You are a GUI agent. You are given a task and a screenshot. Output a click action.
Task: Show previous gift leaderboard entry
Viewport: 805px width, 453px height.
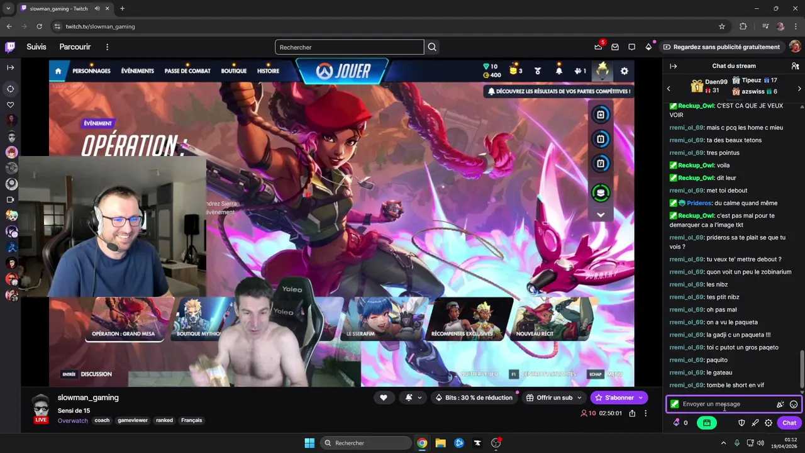[669, 89]
